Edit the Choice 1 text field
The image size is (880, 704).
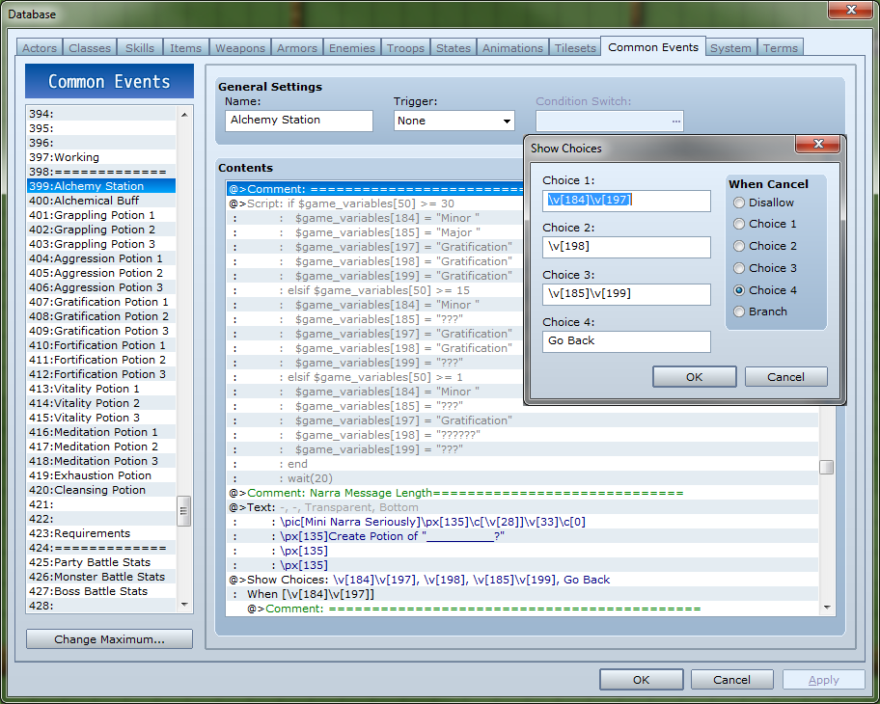[626, 201]
